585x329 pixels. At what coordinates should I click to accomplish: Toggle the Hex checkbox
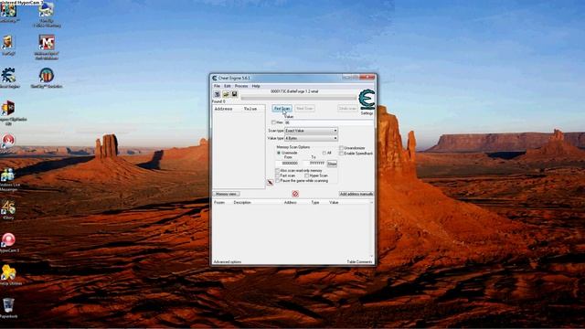point(273,122)
